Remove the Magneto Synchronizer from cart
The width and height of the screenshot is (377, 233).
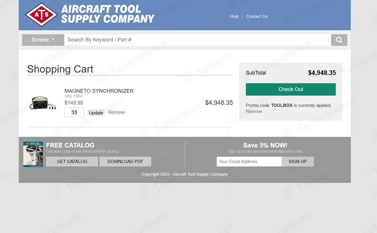116,112
